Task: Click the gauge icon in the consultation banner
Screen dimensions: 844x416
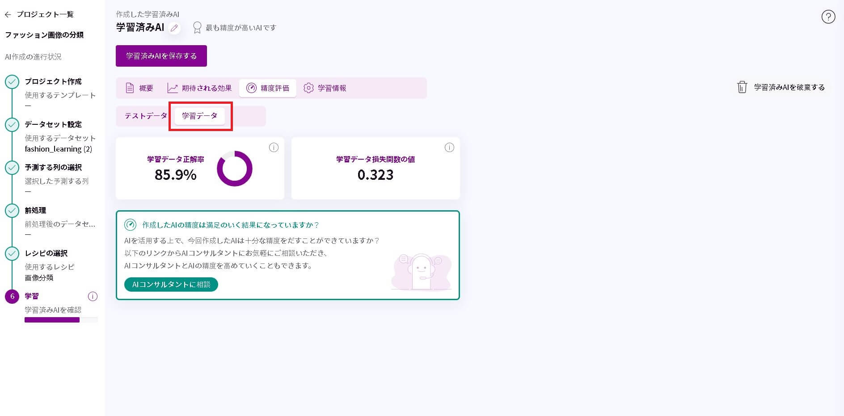Action: click(x=130, y=225)
